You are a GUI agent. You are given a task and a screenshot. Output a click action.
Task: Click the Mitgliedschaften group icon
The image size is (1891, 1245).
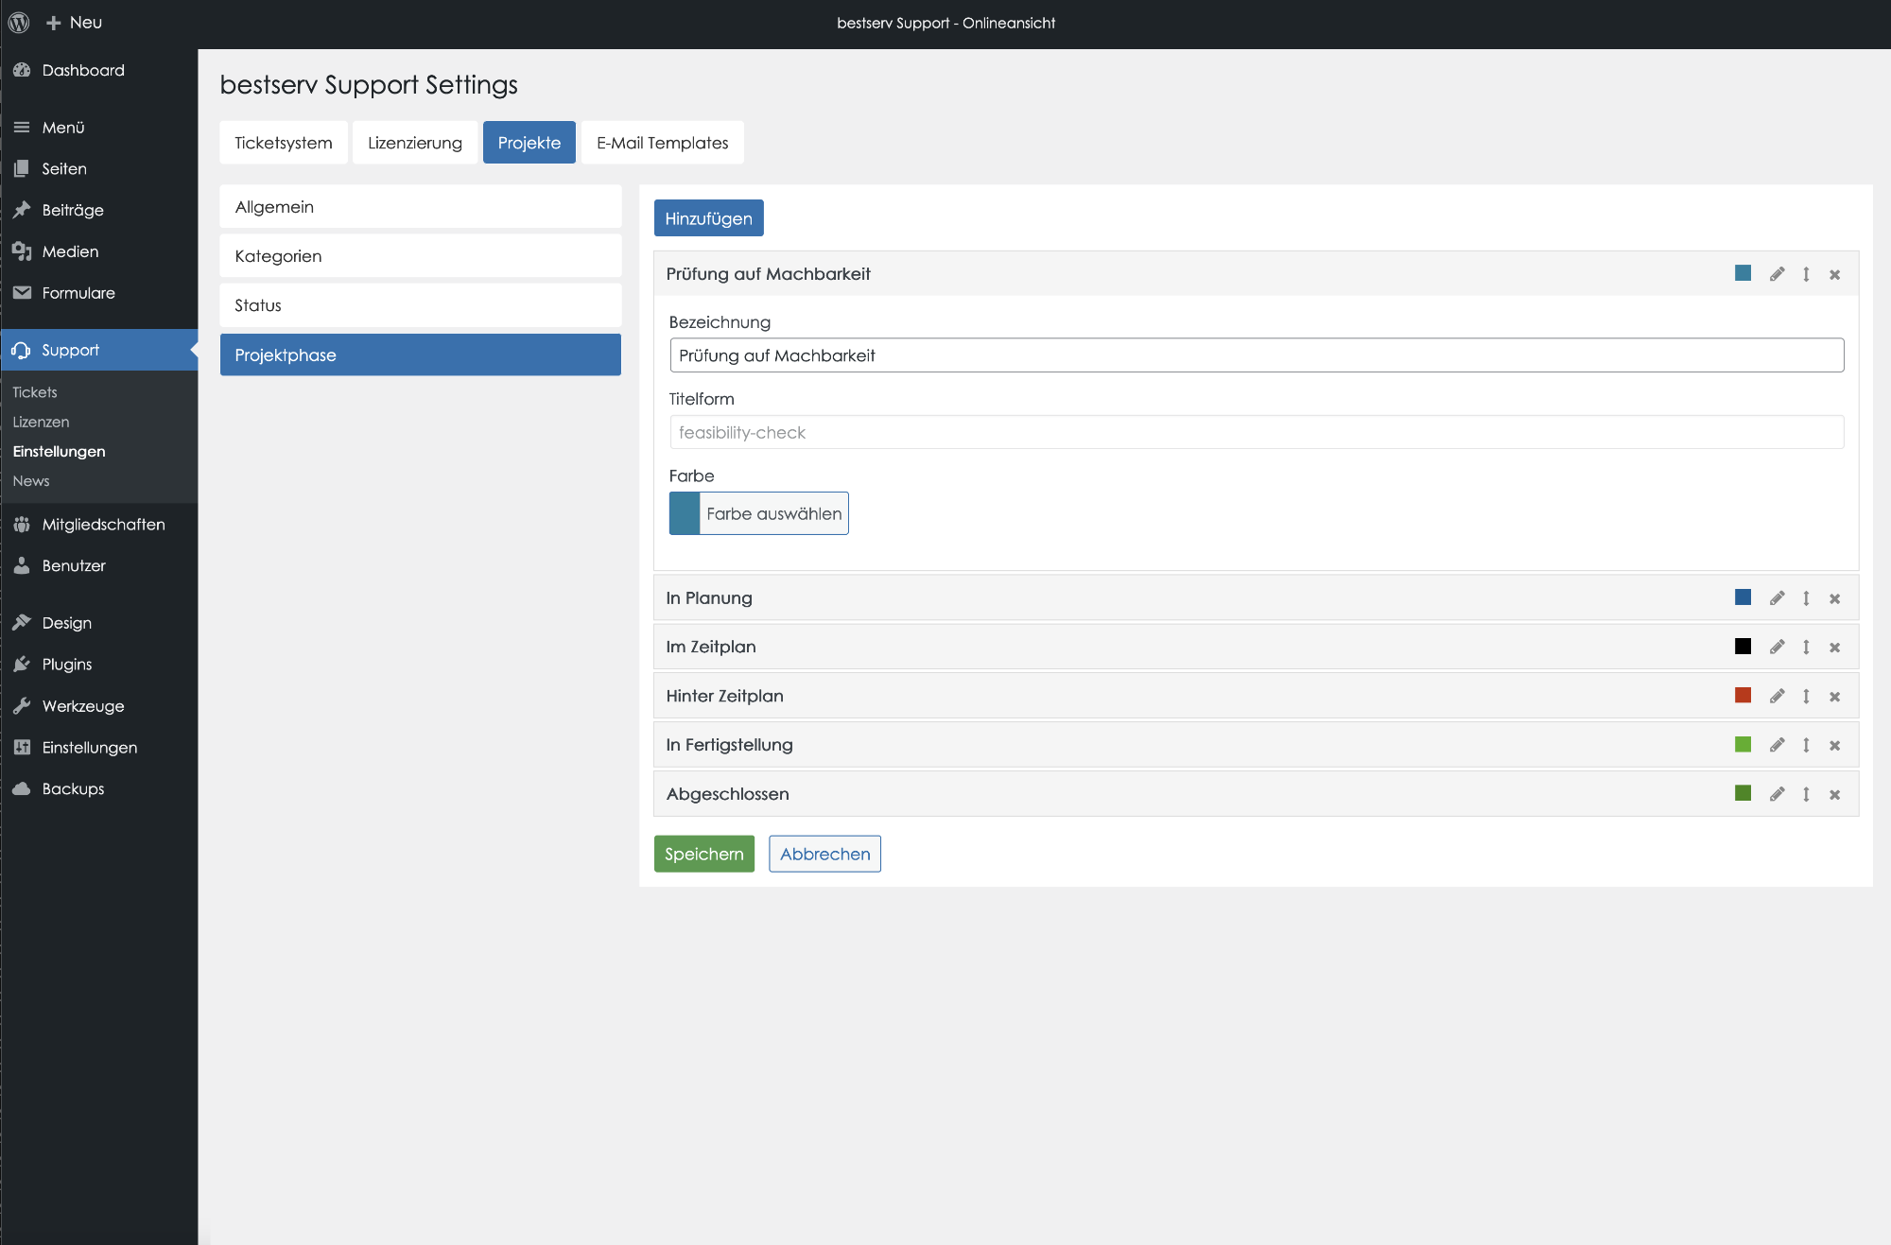coord(22,525)
